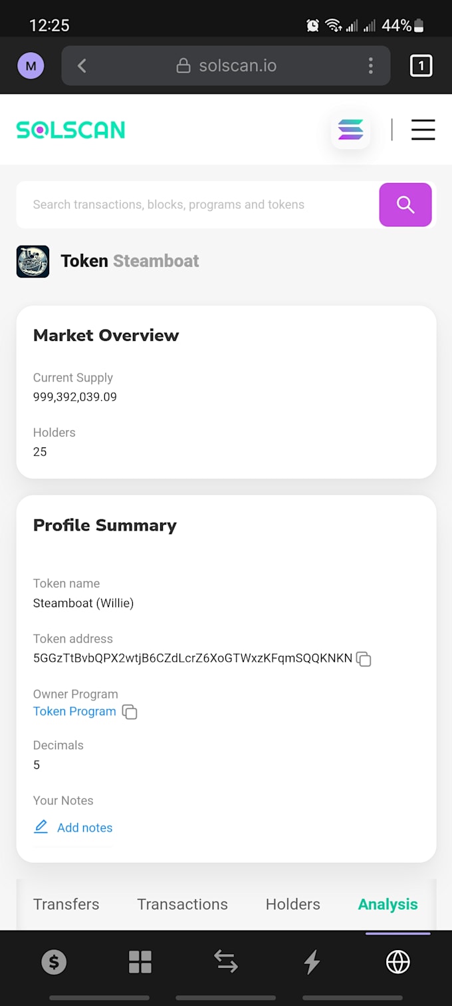Open the Solana network icon near the header
The height and width of the screenshot is (1006, 452).
[x=351, y=130]
